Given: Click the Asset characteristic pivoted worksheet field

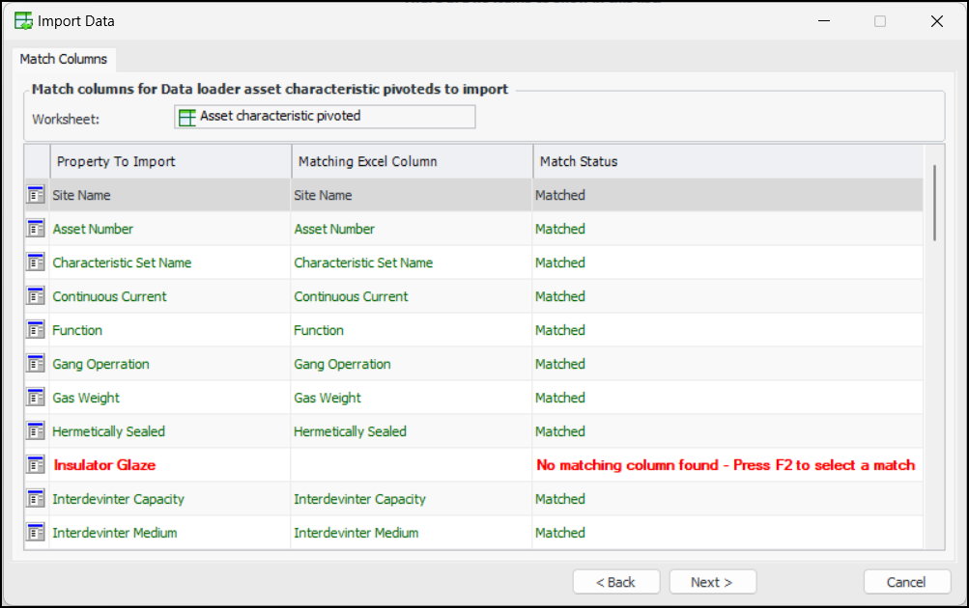Looking at the screenshot, I should click(325, 116).
